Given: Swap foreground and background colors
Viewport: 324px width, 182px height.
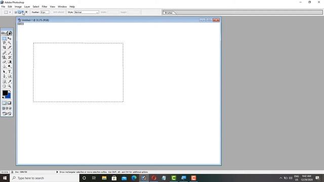Looking at the screenshot, I should point(10,91).
